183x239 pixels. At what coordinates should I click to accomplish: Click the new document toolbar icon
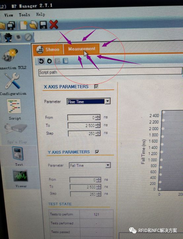click(23, 25)
